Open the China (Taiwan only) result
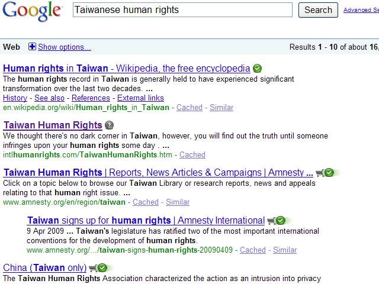The height and width of the screenshot is (284, 379). click(44, 267)
